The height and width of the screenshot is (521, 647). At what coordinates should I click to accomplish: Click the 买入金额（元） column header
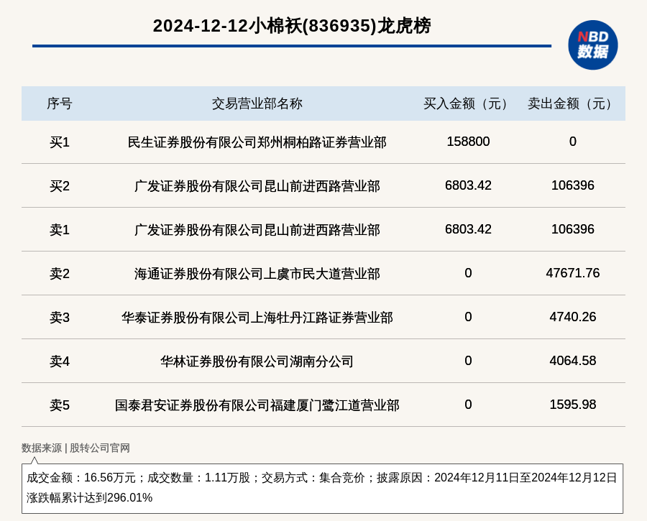[468, 103]
